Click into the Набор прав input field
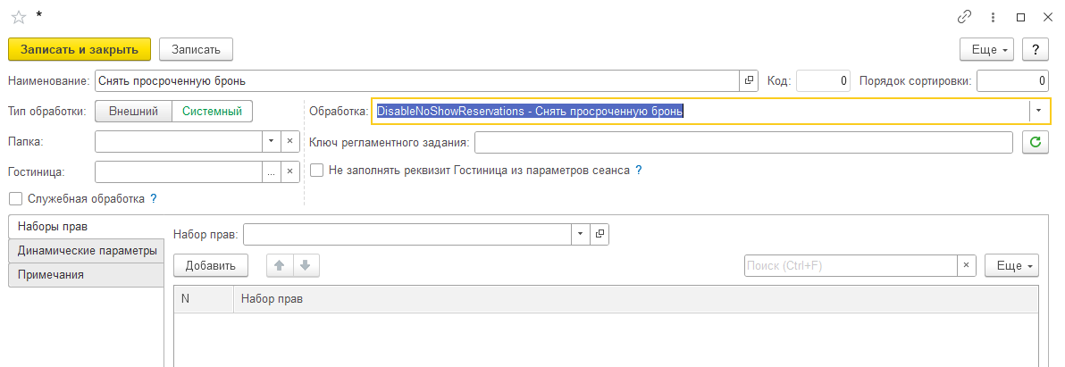Image resolution: width=1065 pixels, height=367 pixels. tap(407, 233)
